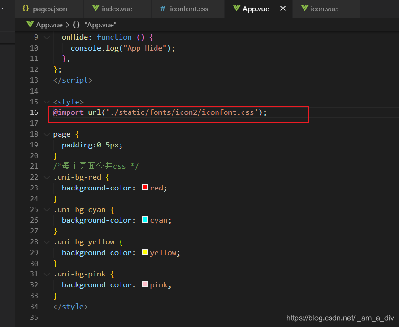Collapse the .uni-bg-cyan rule at line 25
The image size is (399, 327).
click(x=47, y=210)
